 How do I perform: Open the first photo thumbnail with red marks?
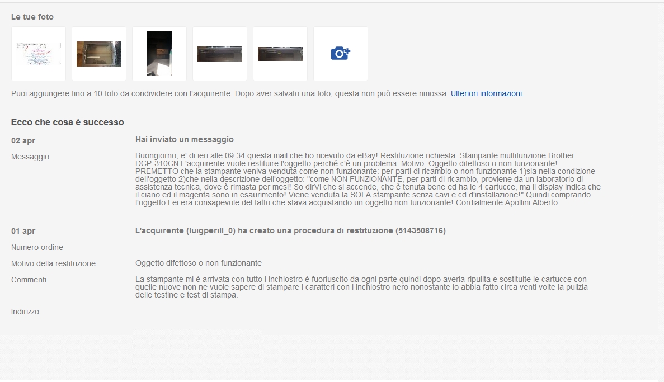(39, 53)
